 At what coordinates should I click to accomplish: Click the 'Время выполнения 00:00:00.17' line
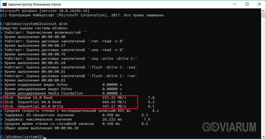point(33,46)
